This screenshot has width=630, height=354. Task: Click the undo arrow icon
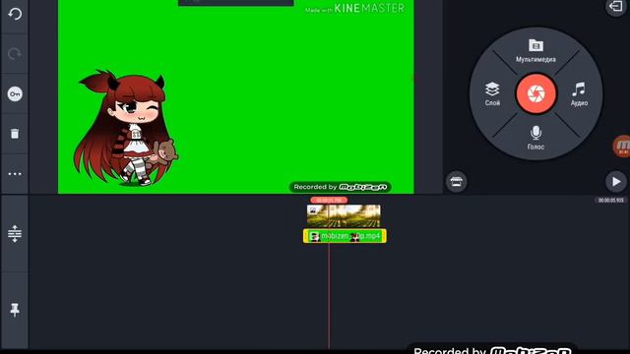pyautogui.click(x=15, y=15)
